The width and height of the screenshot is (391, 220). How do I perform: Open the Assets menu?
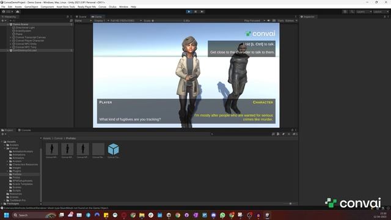(x=18, y=7)
